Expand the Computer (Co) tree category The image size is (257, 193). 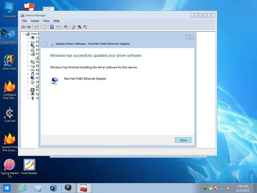pyautogui.click(x=28, y=38)
